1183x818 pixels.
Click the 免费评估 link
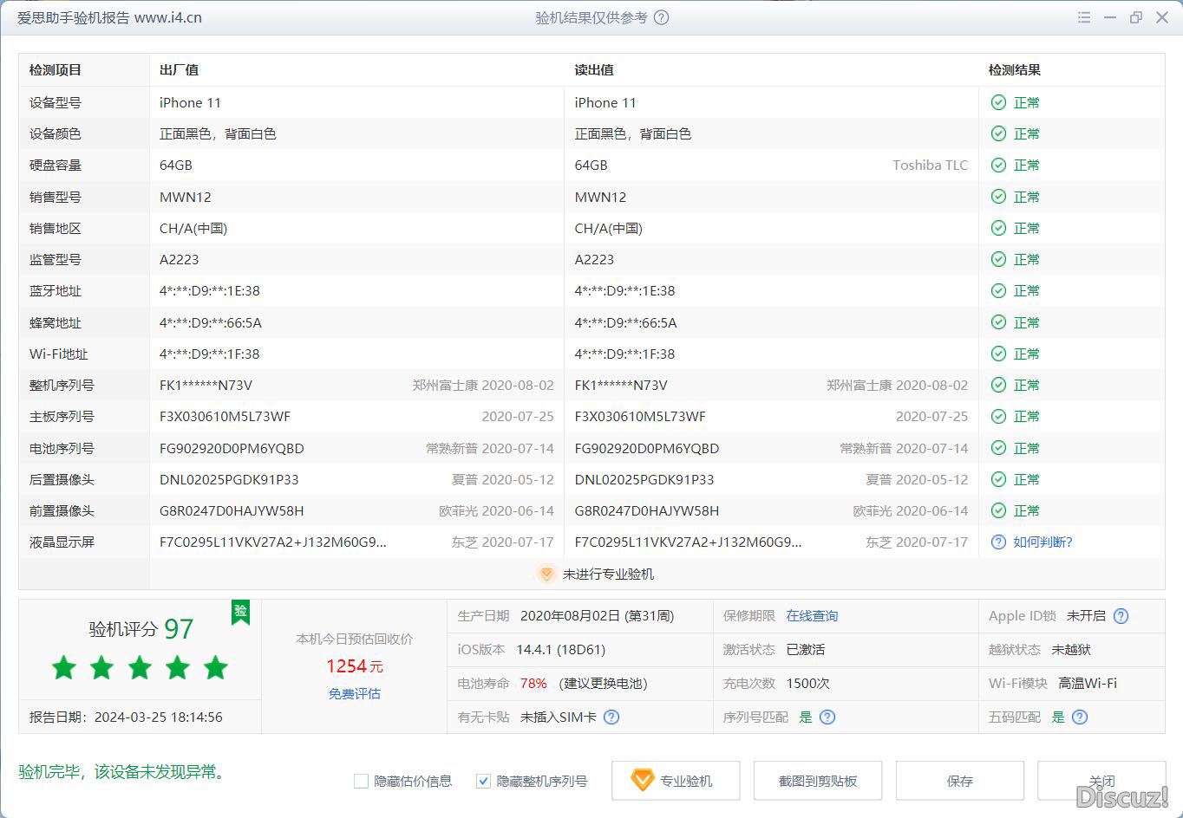pos(355,693)
